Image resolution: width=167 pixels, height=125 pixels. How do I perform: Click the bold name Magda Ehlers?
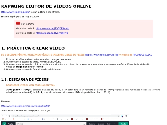[x=24, y=67]
